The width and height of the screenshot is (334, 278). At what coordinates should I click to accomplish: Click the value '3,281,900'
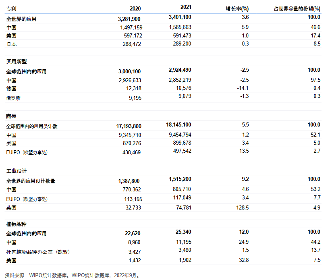[129, 19]
